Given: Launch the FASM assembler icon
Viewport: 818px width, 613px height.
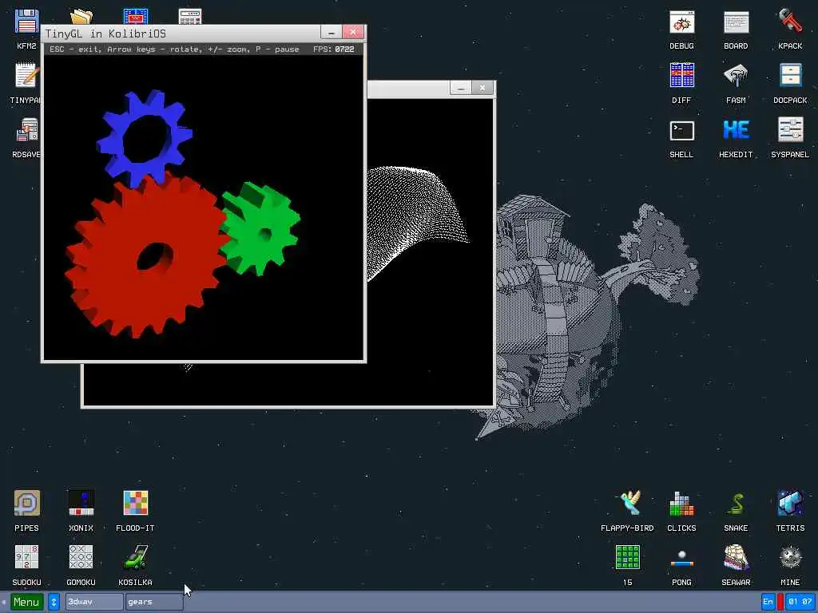Looking at the screenshot, I should click(736, 76).
